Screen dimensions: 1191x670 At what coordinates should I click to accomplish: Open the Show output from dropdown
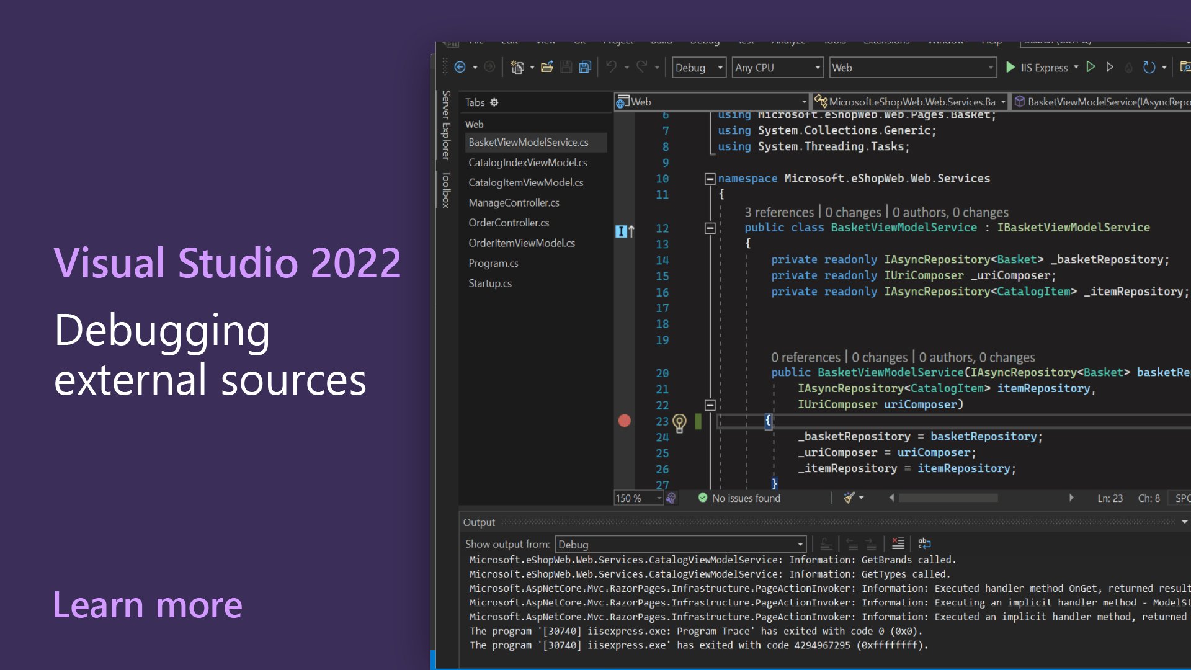[x=800, y=545]
